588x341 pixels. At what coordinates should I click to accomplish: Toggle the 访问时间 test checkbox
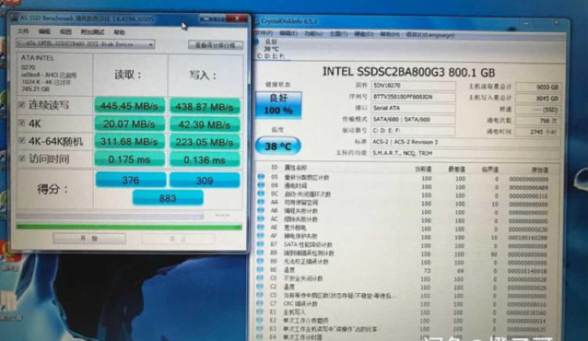tap(21, 158)
